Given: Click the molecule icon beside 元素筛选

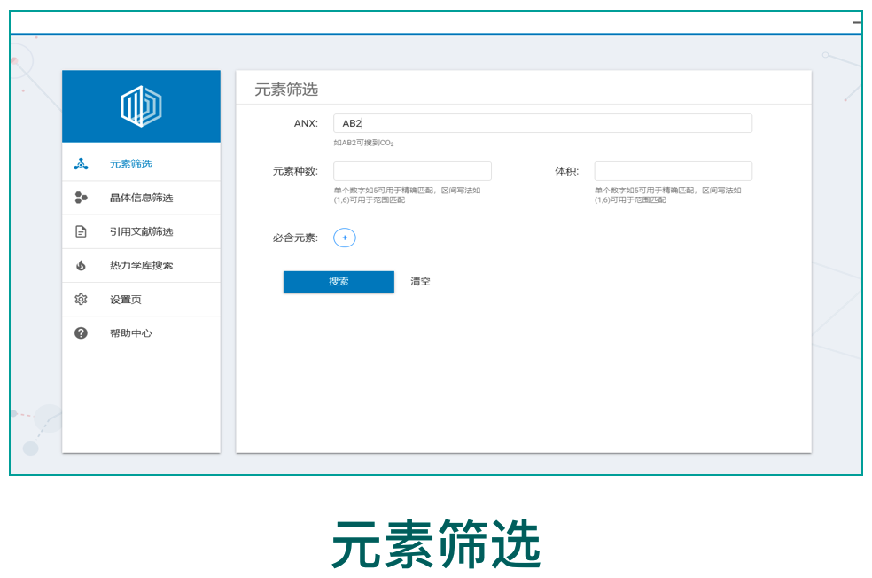Looking at the screenshot, I should [81, 164].
